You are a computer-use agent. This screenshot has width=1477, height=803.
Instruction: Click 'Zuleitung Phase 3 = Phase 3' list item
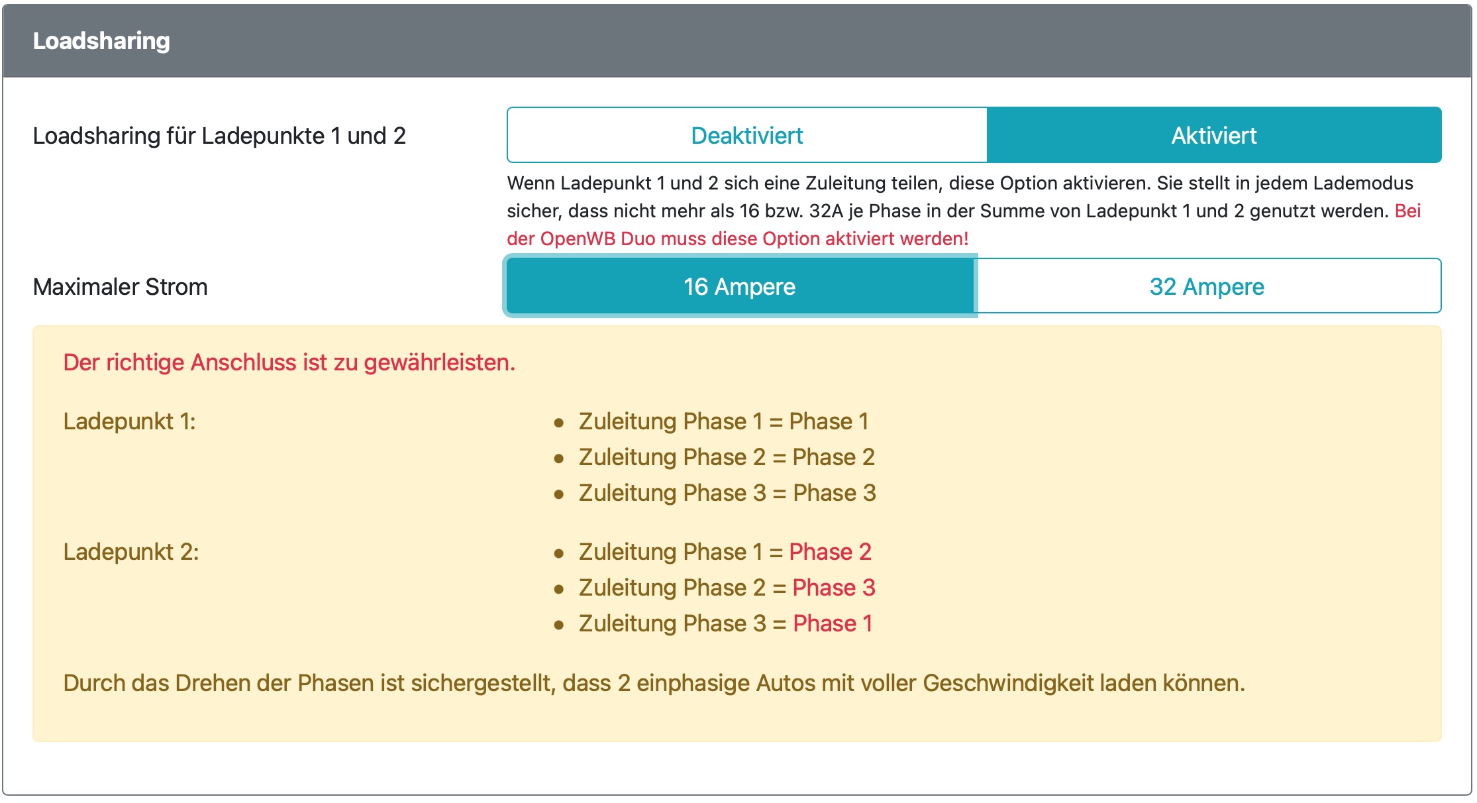pyautogui.click(x=727, y=493)
